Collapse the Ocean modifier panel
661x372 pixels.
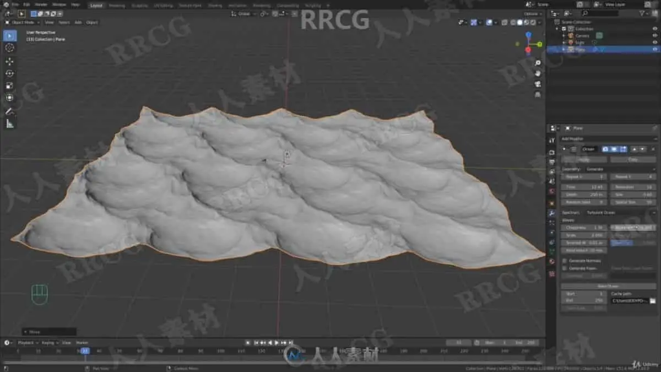[x=564, y=149]
